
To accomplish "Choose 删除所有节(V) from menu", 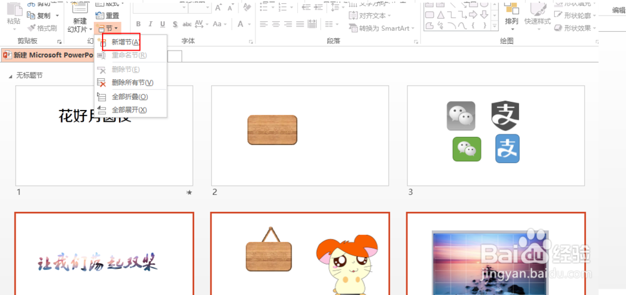I will pos(131,82).
